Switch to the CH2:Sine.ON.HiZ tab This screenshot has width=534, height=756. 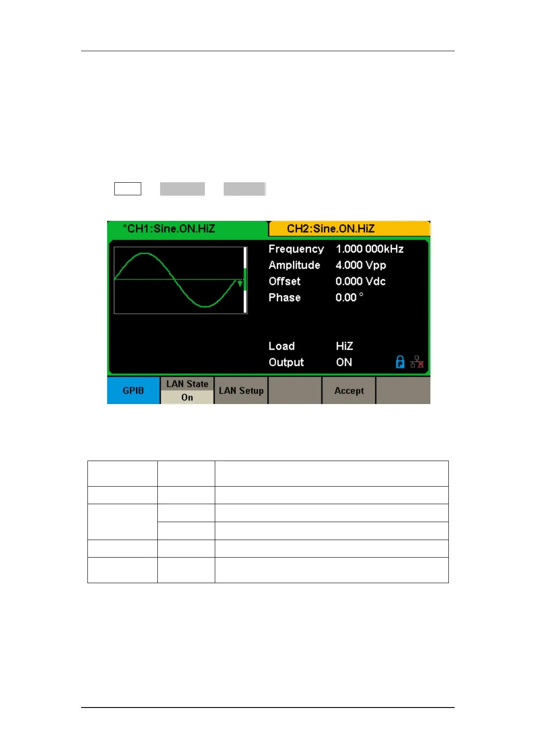tap(349, 229)
